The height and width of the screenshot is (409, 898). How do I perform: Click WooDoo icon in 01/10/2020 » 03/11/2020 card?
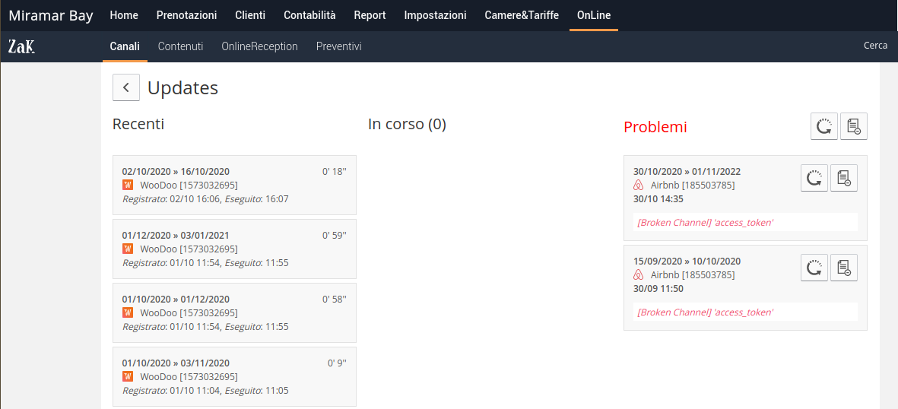pyautogui.click(x=128, y=376)
